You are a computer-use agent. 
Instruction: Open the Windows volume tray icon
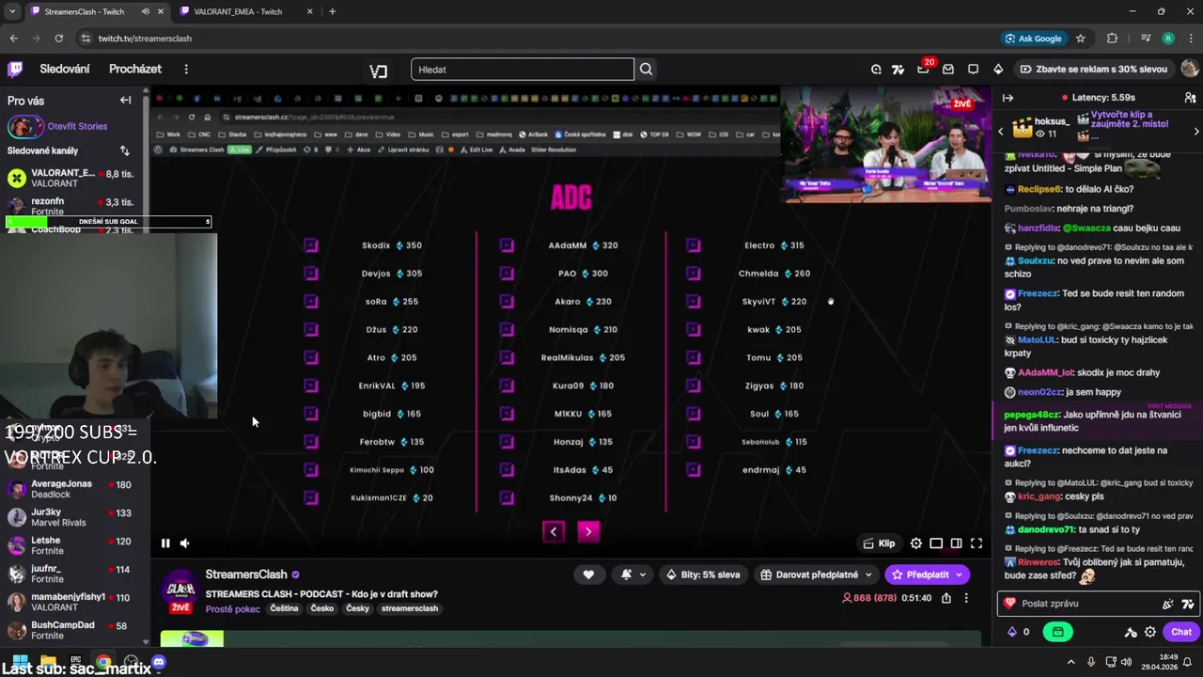click(1127, 662)
